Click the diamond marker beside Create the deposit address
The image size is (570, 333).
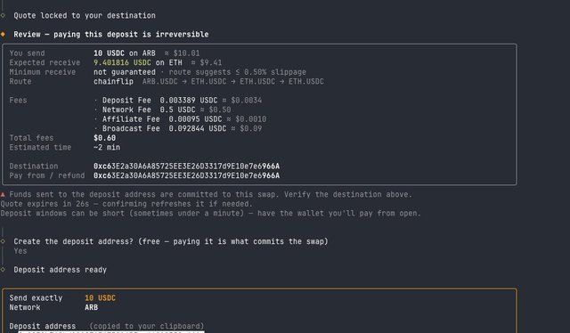tap(3, 241)
